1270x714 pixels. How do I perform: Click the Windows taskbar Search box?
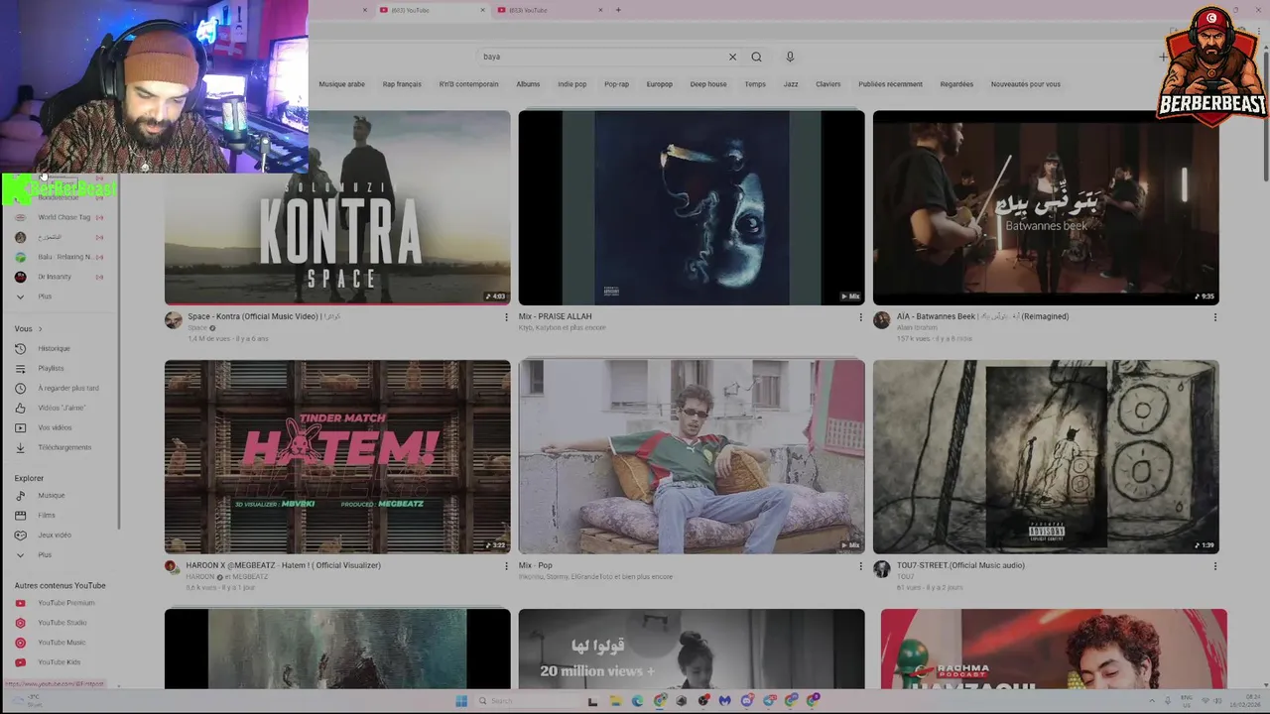coord(526,701)
